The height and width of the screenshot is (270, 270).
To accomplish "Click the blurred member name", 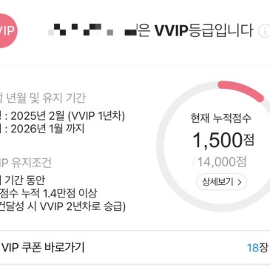I will 92,30.
